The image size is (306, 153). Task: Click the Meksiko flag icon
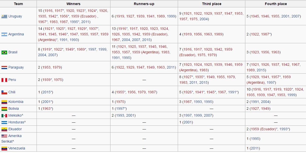coord(4,116)
